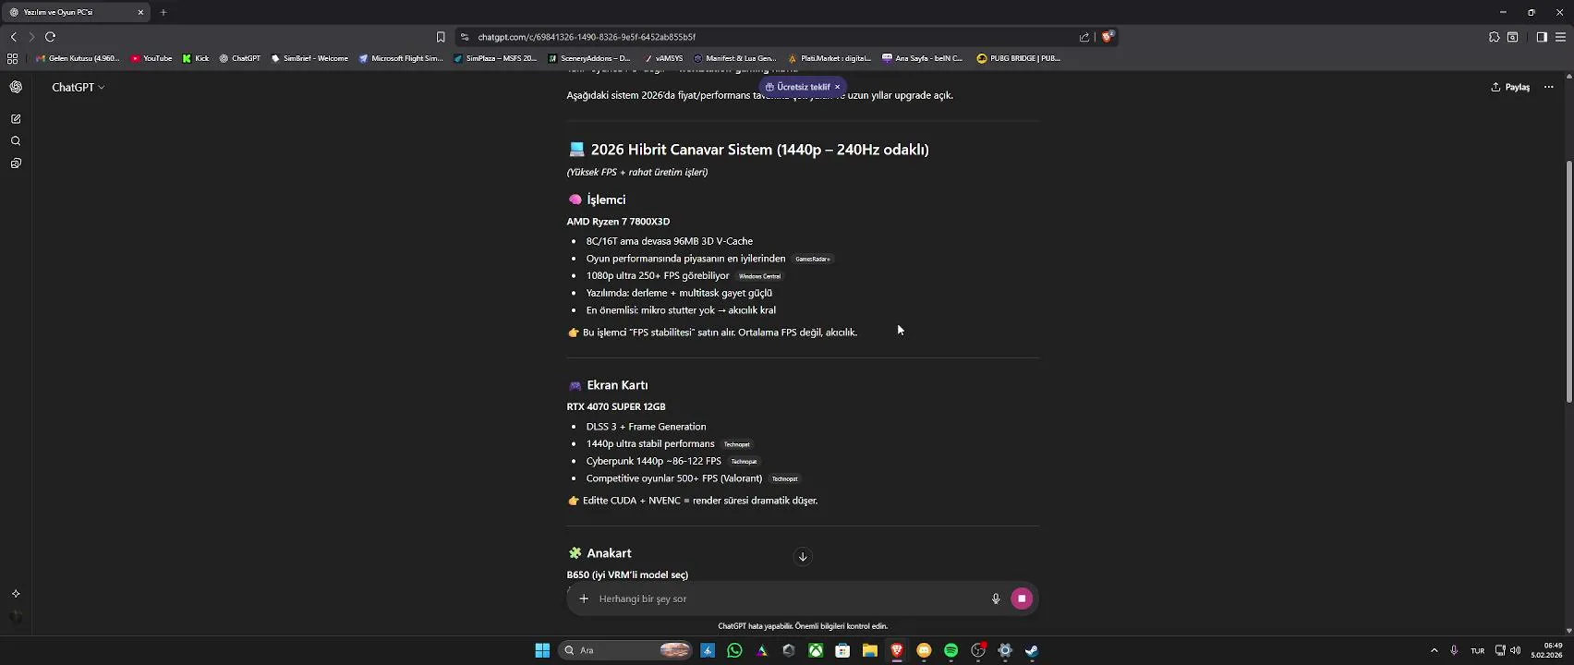Open the library icon in the sidebar
The width and height of the screenshot is (1574, 665).
coord(16,163)
